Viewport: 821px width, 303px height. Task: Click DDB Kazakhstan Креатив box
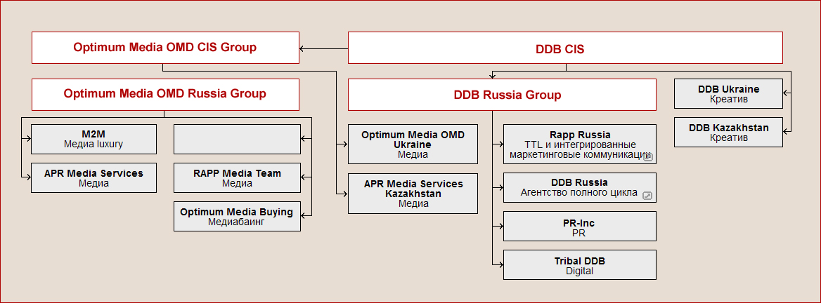729,132
